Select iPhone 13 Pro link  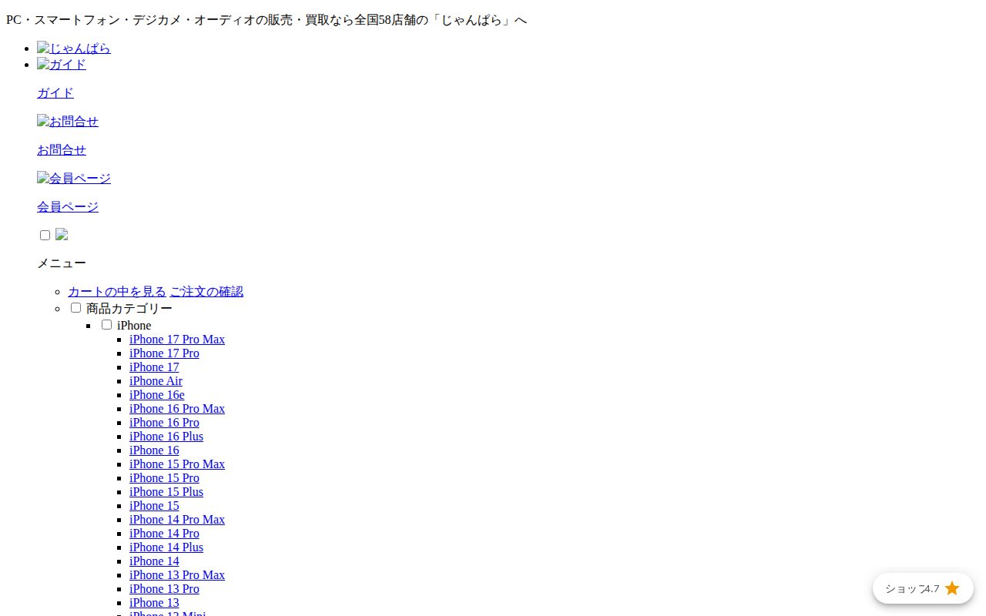[x=164, y=589]
